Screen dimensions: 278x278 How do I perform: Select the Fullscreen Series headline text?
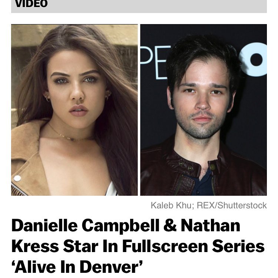(x=193, y=246)
